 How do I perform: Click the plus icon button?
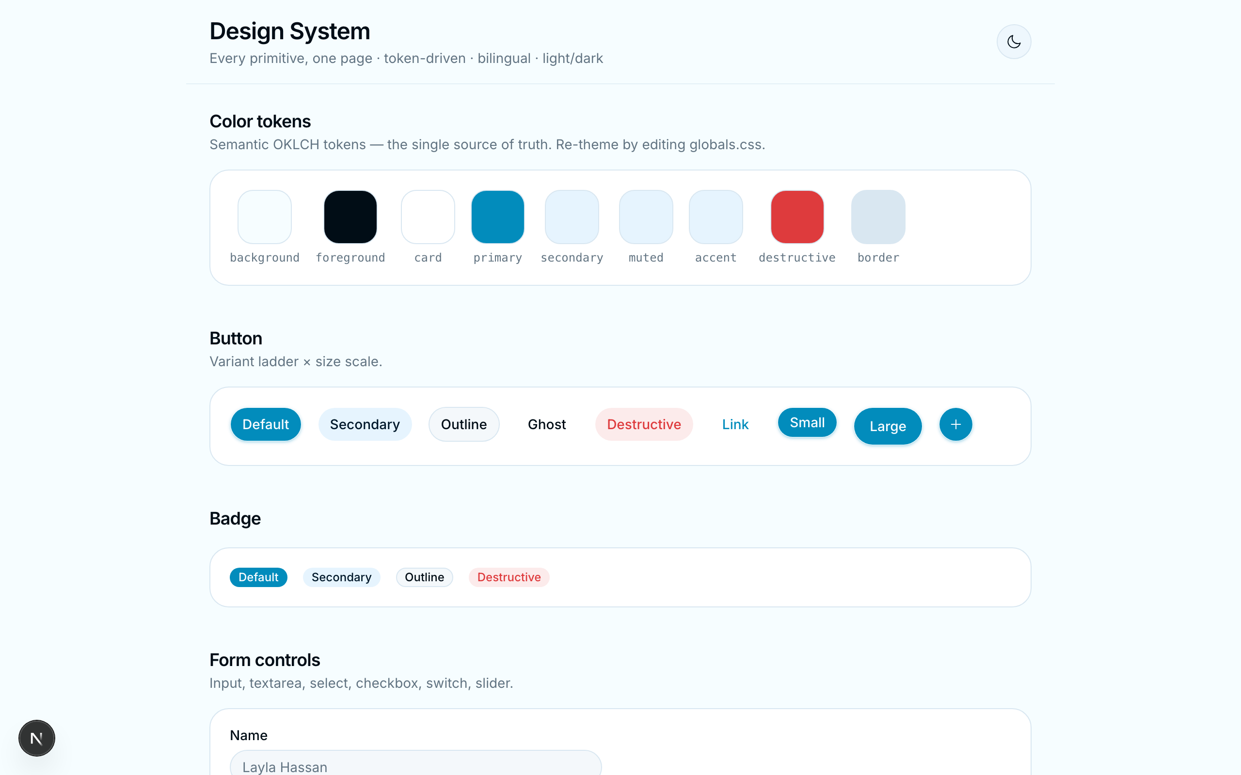[955, 424]
